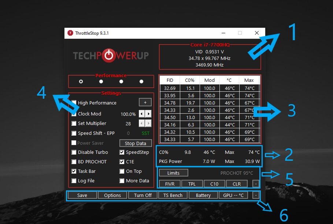
Task: Click the Stop Data button
Action: [x=136, y=143]
